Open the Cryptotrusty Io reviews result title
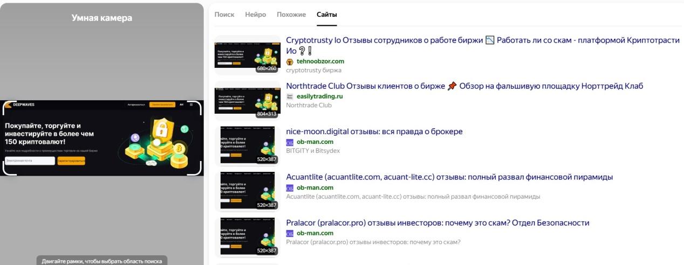The height and width of the screenshot is (265, 684). click(x=483, y=45)
